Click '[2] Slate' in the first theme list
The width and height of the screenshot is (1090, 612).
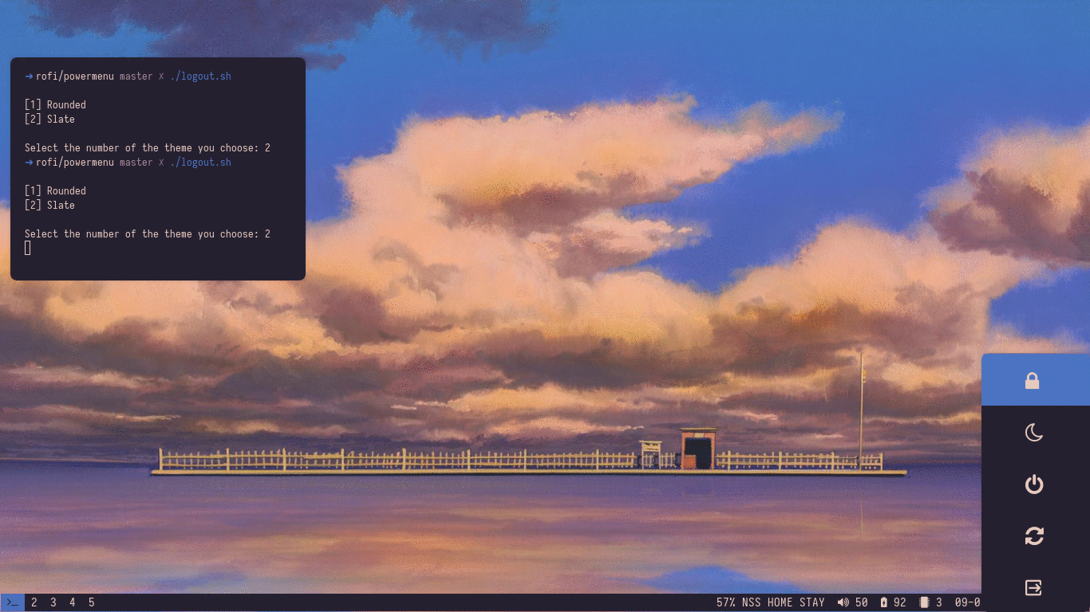tap(49, 120)
